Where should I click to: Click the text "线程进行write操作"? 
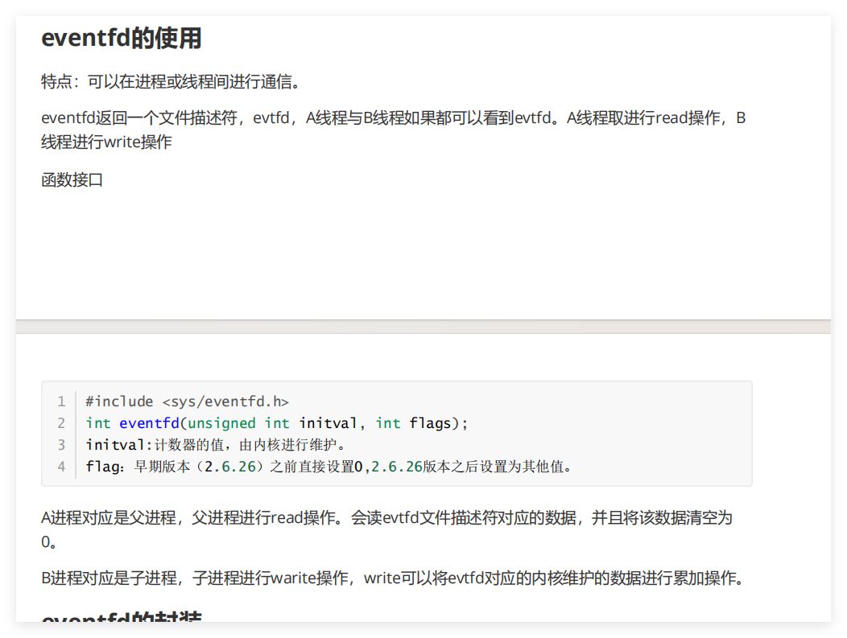click(106, 142)
